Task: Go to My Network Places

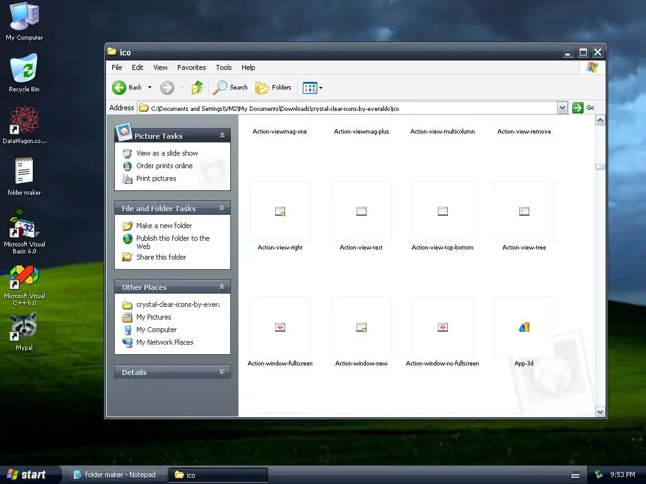Action: point(165,342)
